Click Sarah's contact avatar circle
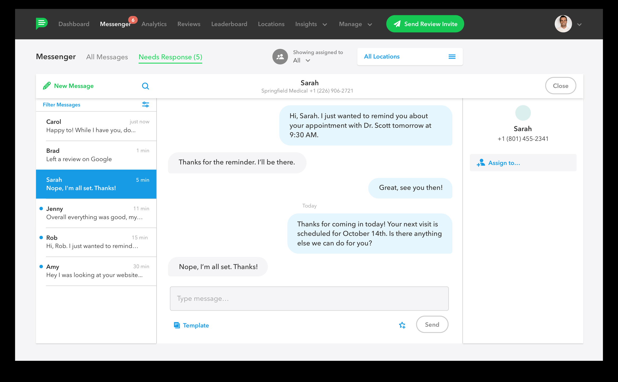This screenshot has height=382, width=618. [523, 113]
